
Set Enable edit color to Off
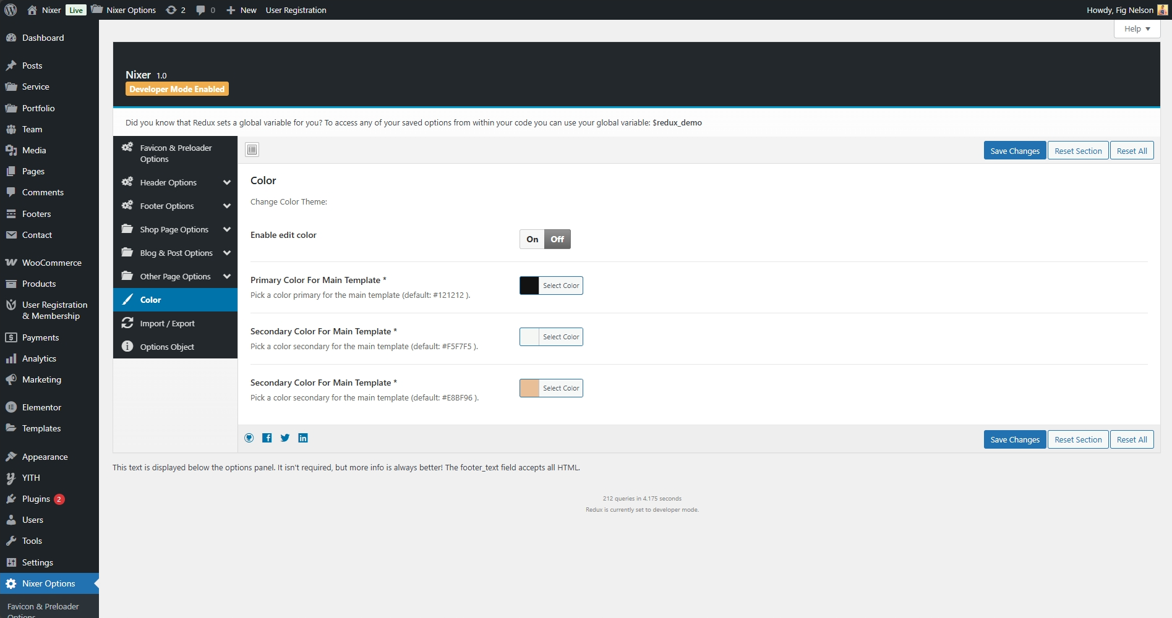coord(557,239)
